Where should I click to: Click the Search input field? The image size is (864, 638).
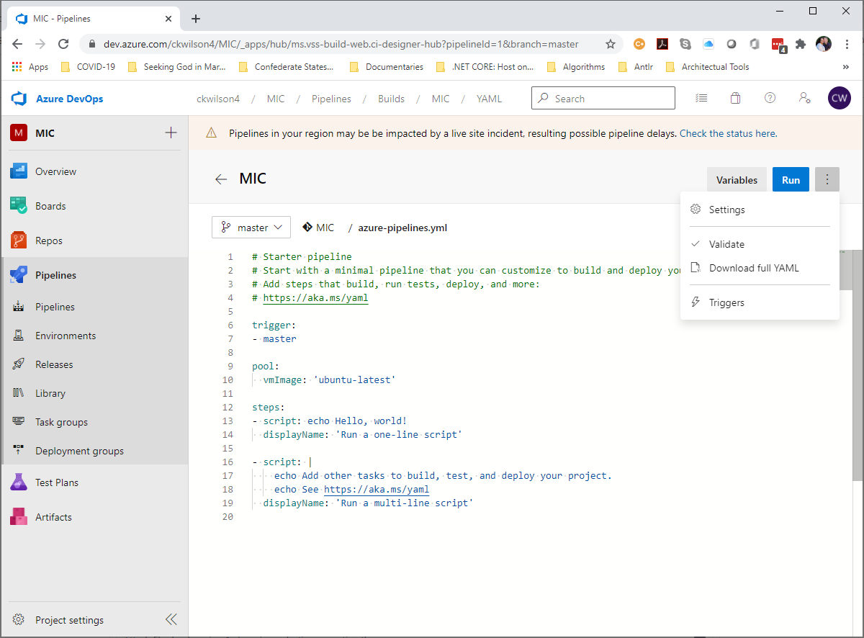[603, 97]
